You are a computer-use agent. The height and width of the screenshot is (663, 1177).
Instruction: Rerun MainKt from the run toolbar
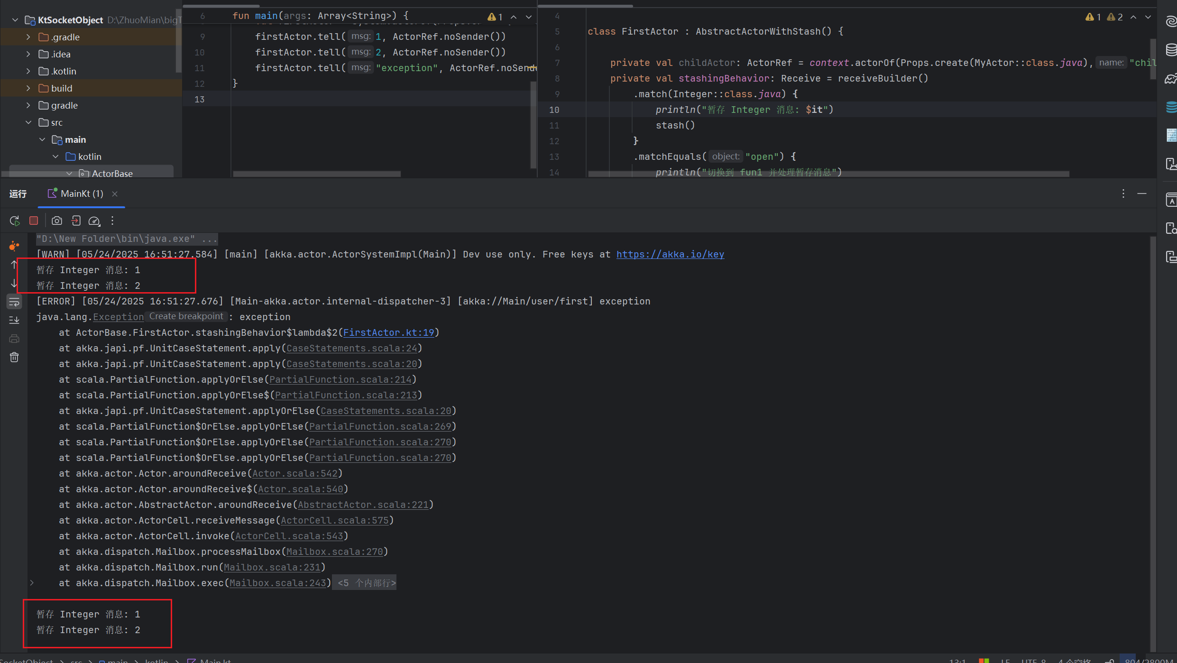tap(15, 221)
